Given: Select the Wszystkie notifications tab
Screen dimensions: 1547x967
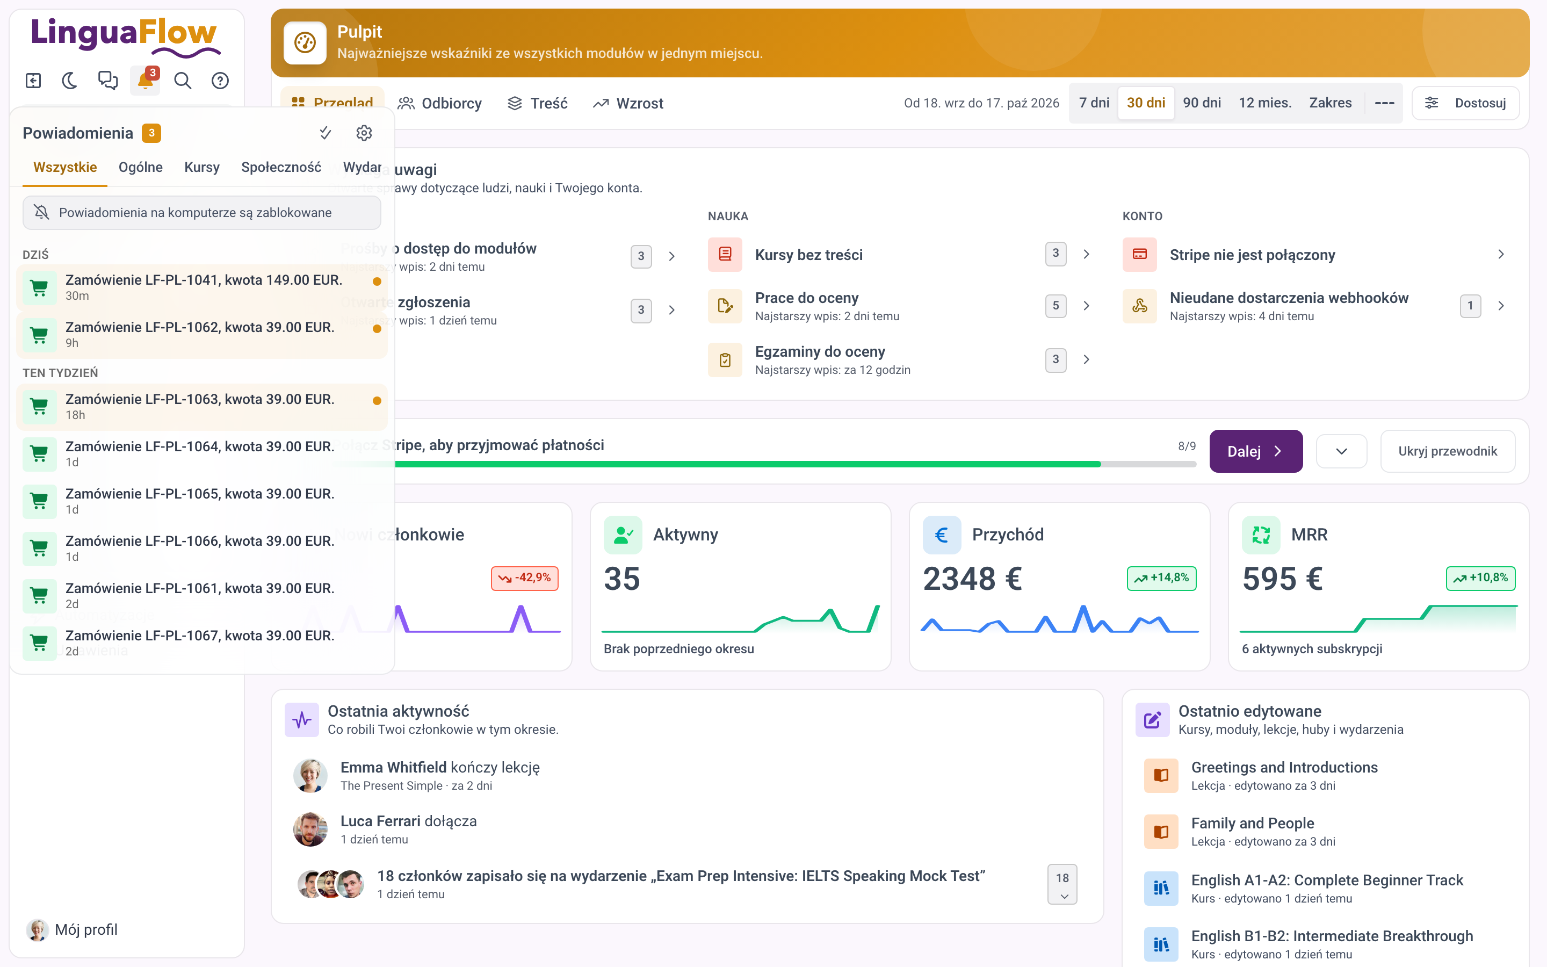Looking at the screenshot, I should (x=65, y=167).
